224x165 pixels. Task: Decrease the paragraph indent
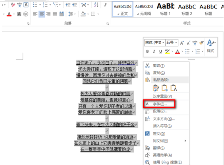pyautogui.click(x=68, y=5)
